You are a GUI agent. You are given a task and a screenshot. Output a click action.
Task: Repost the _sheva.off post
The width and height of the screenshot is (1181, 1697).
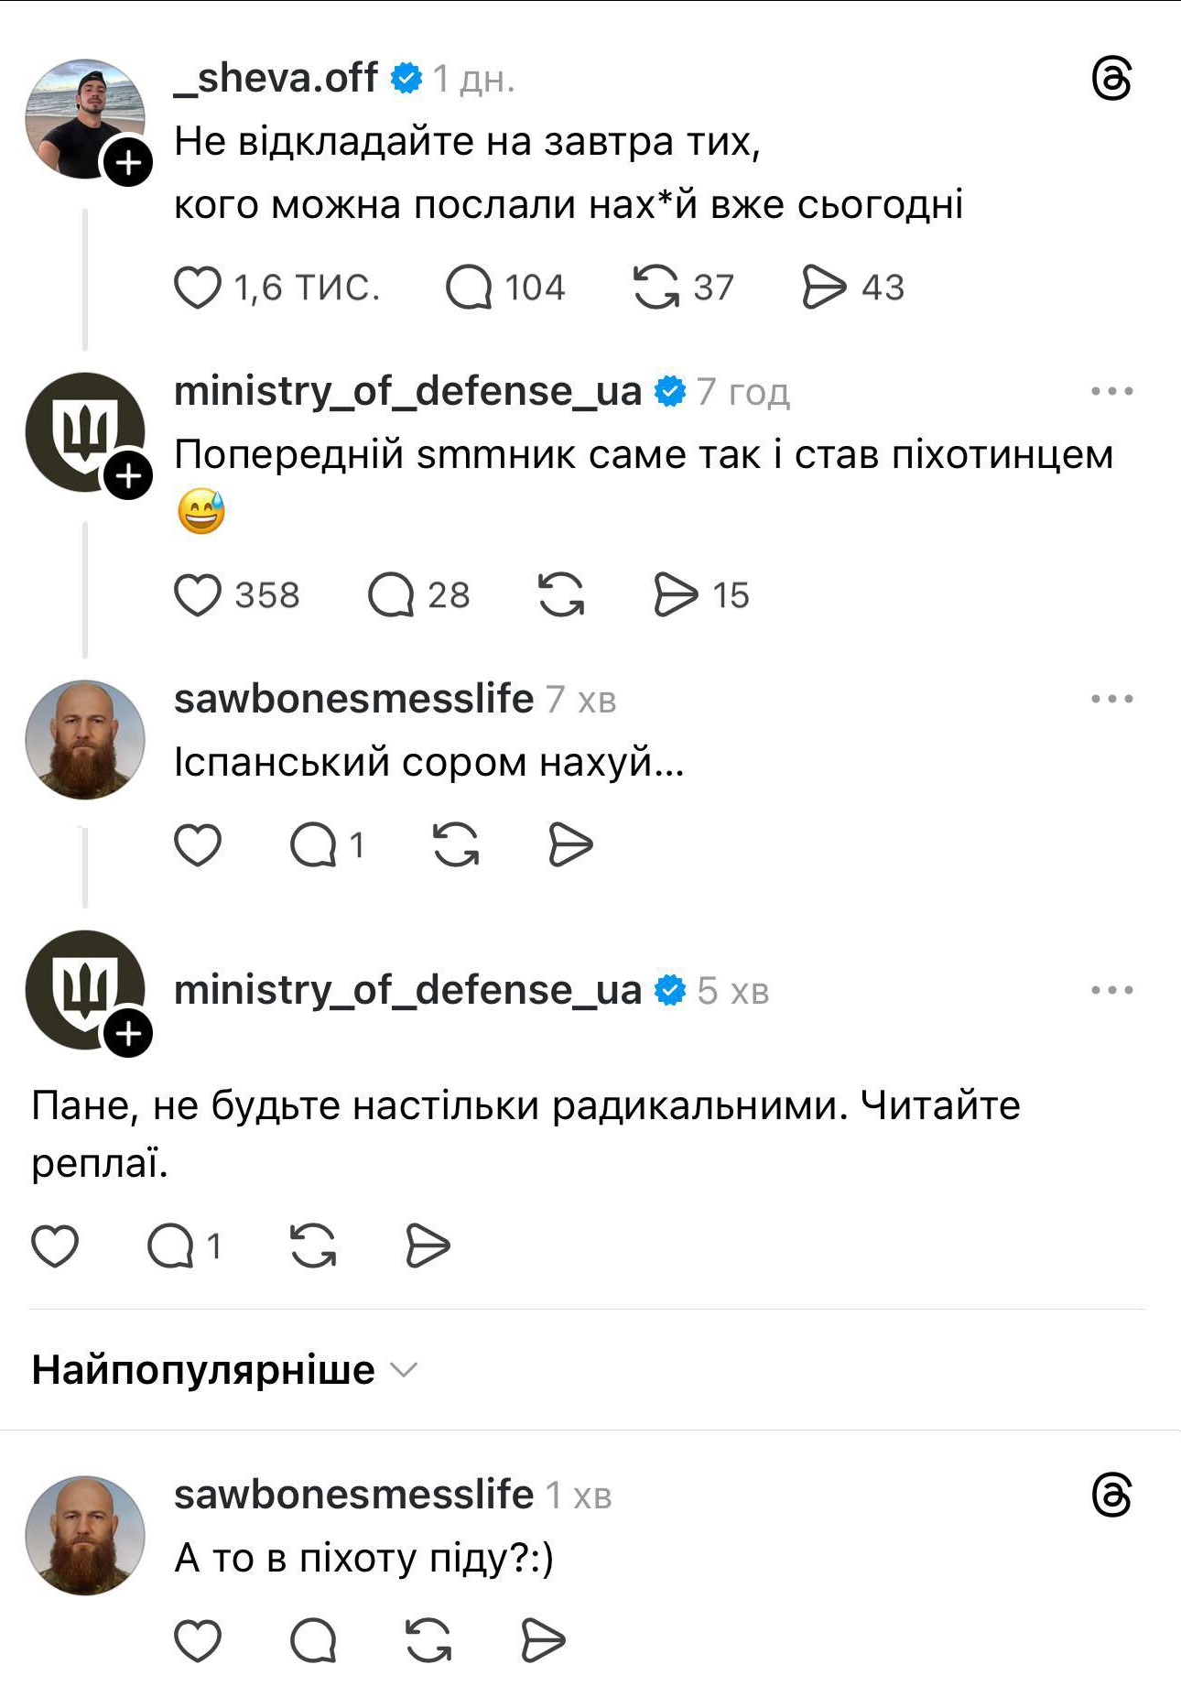656,288
